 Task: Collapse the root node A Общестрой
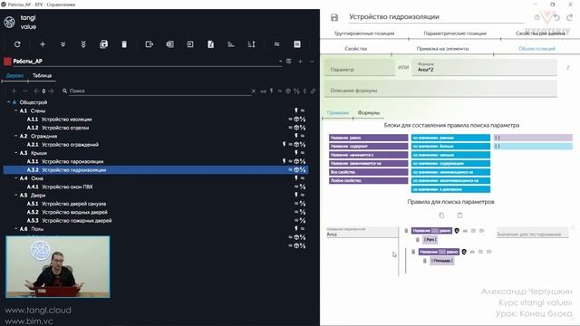(8, 102)
